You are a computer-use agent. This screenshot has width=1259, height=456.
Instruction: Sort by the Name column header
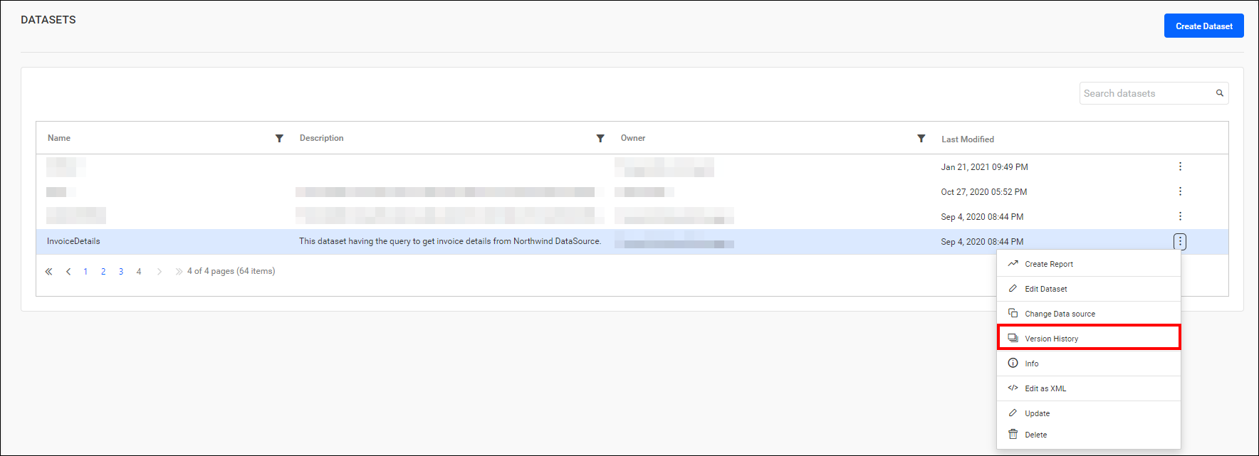(59, 138)
